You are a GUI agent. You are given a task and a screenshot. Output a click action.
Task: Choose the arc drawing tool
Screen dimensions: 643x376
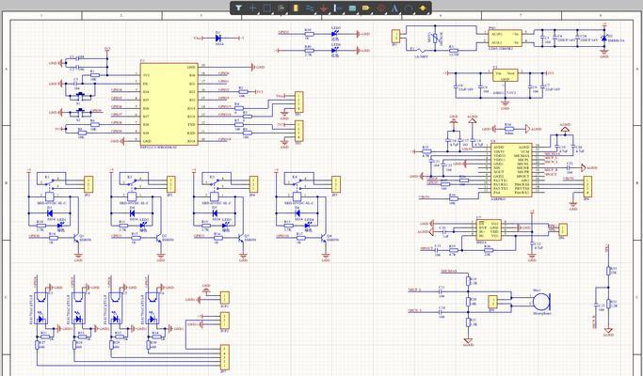click(x=409, y=8)
